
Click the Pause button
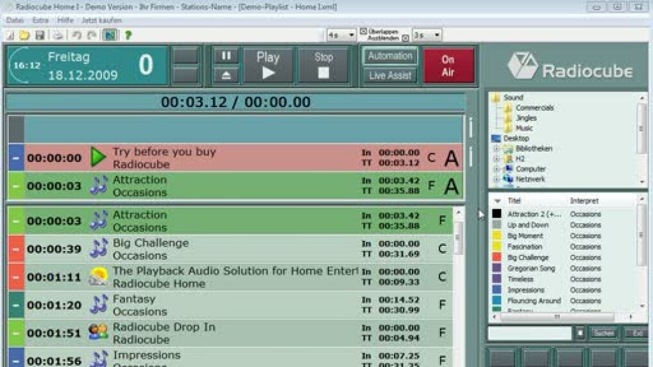pyautogui.click(x=226, y=56)
